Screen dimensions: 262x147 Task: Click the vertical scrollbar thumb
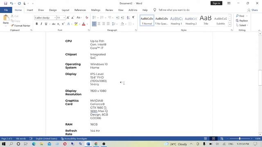[x=260, y=78]
